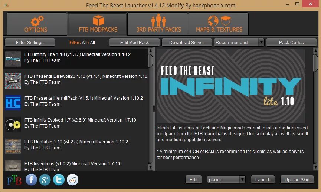The image size is (321, 192).
Task: Click the FTB Infinity Lite pack thumbnail
Action: coord(13,59)
